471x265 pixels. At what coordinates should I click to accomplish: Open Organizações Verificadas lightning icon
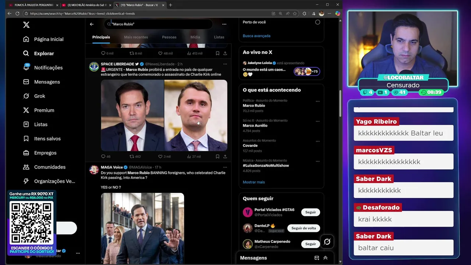26,181
